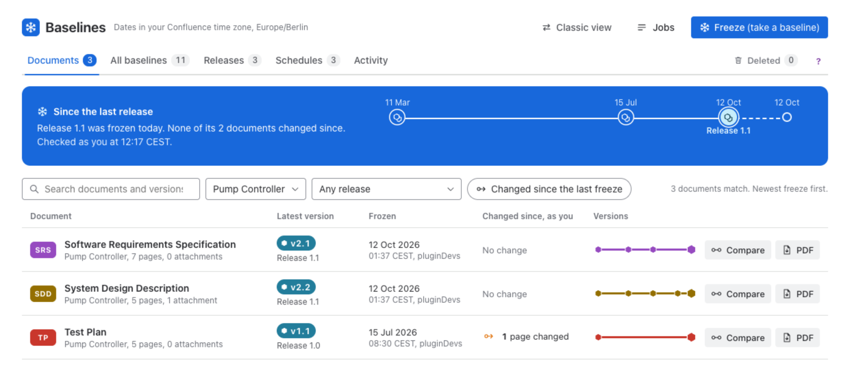Click the 11 Mar release timeline marker
The width and height of the screenshot is (850, 380).
[x=397, y=117]
